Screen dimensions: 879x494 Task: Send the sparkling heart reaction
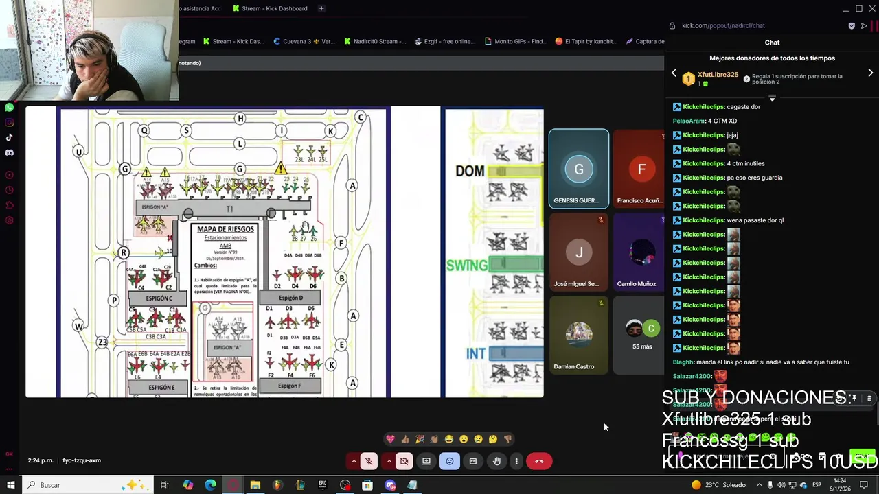click(x=390, y=439)
